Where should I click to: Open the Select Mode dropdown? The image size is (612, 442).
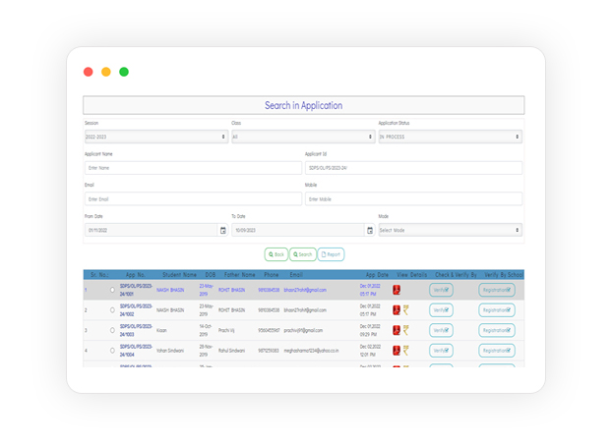point(450,231)
